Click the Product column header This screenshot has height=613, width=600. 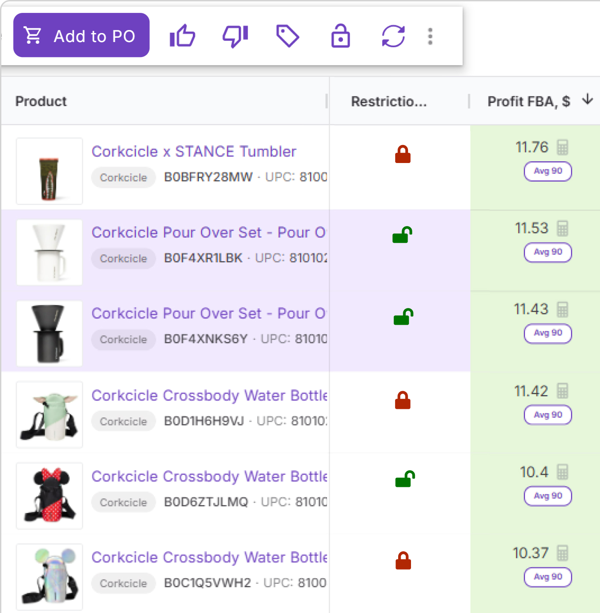[41, 101]
